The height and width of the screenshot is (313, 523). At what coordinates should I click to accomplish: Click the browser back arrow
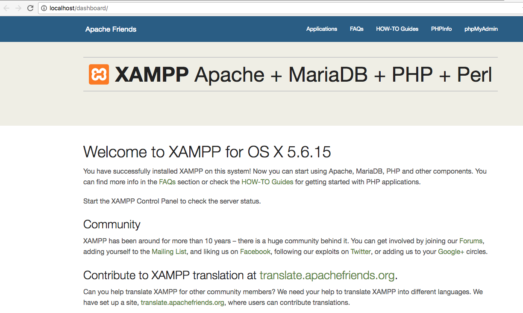click(x=6, y=8)
